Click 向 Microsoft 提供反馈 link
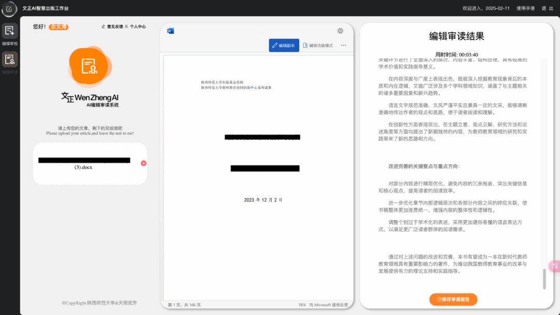Image resolution: width=560 pixels, height=315 pixels. (328, 305)
